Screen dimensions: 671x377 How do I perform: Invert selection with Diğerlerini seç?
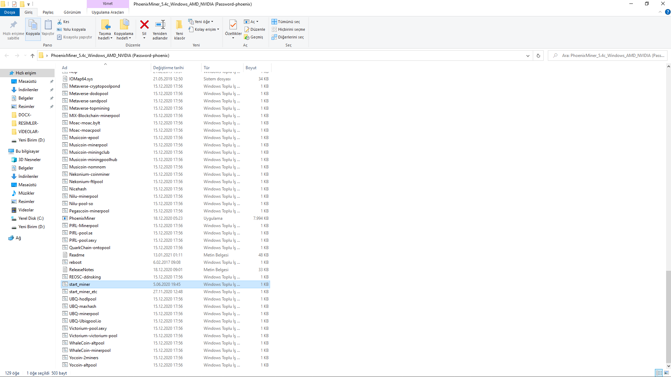click(x=288, y=37)
